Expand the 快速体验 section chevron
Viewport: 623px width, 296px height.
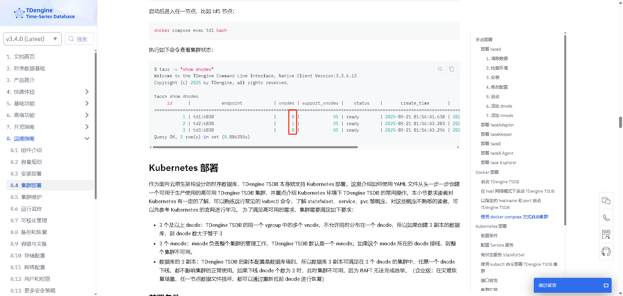pos(87,92)
